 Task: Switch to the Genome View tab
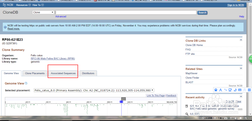[11, 73]
